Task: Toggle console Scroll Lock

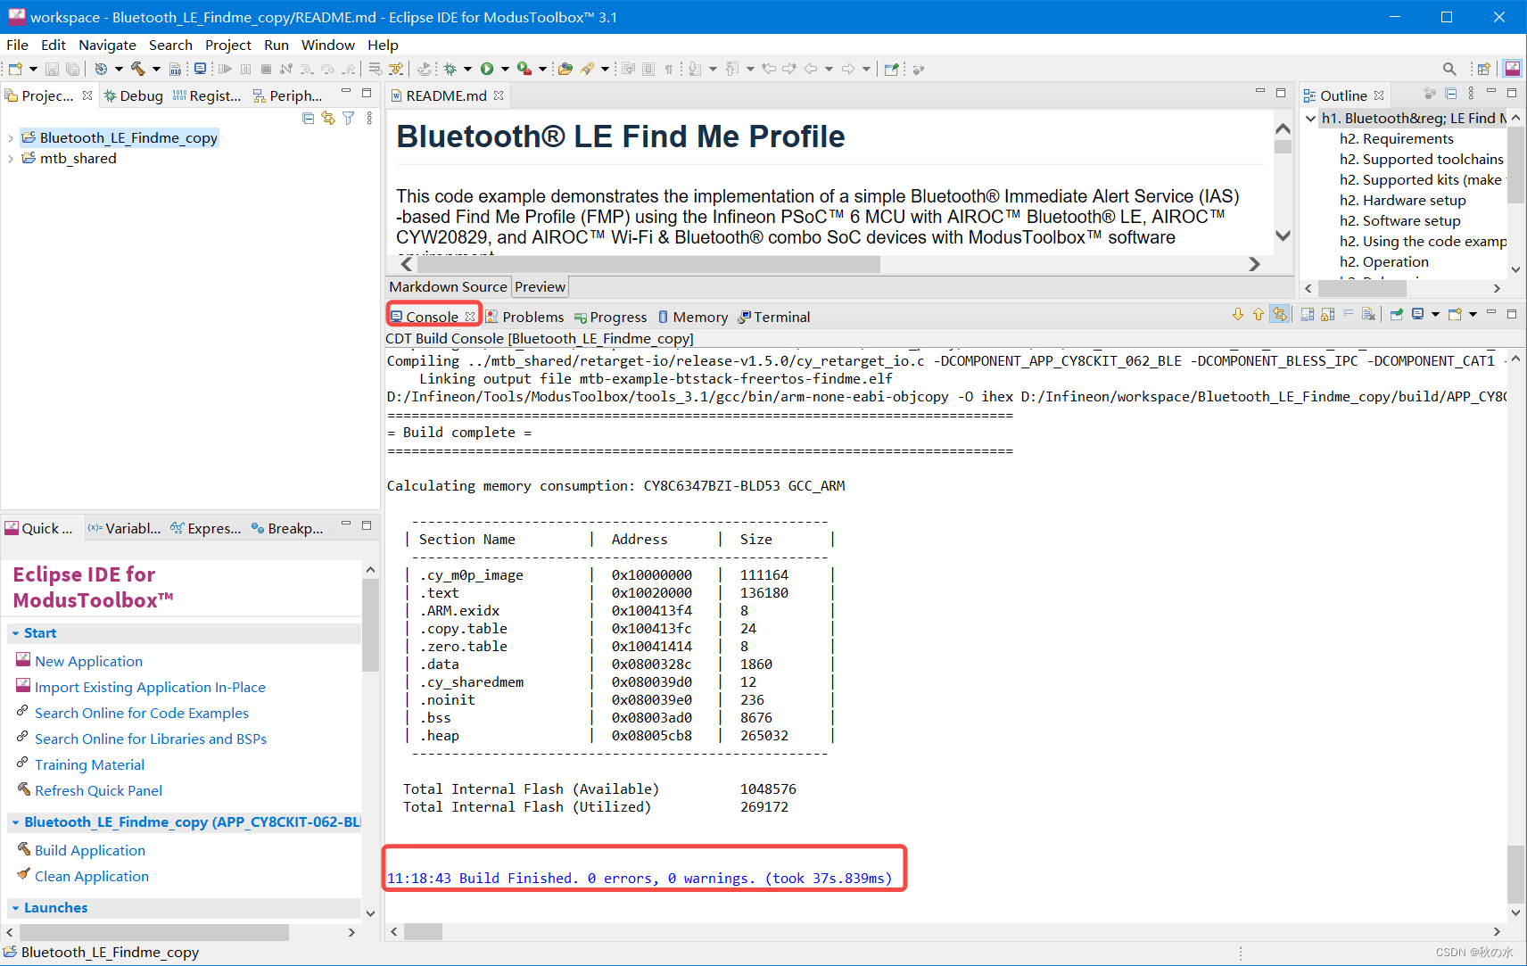Action: (1328, 314)
